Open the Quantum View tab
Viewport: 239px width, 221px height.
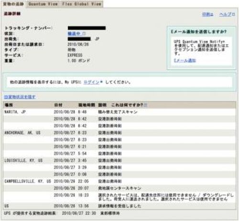pyautogui.click(x=43, y=4)
